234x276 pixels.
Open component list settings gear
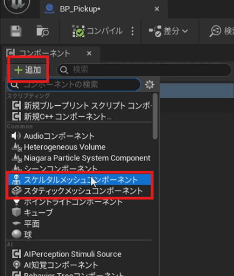(x=149, y=85)
